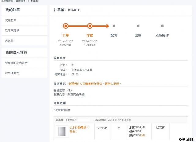Open 小米行動電源（銀色）product link

(79, 129)
